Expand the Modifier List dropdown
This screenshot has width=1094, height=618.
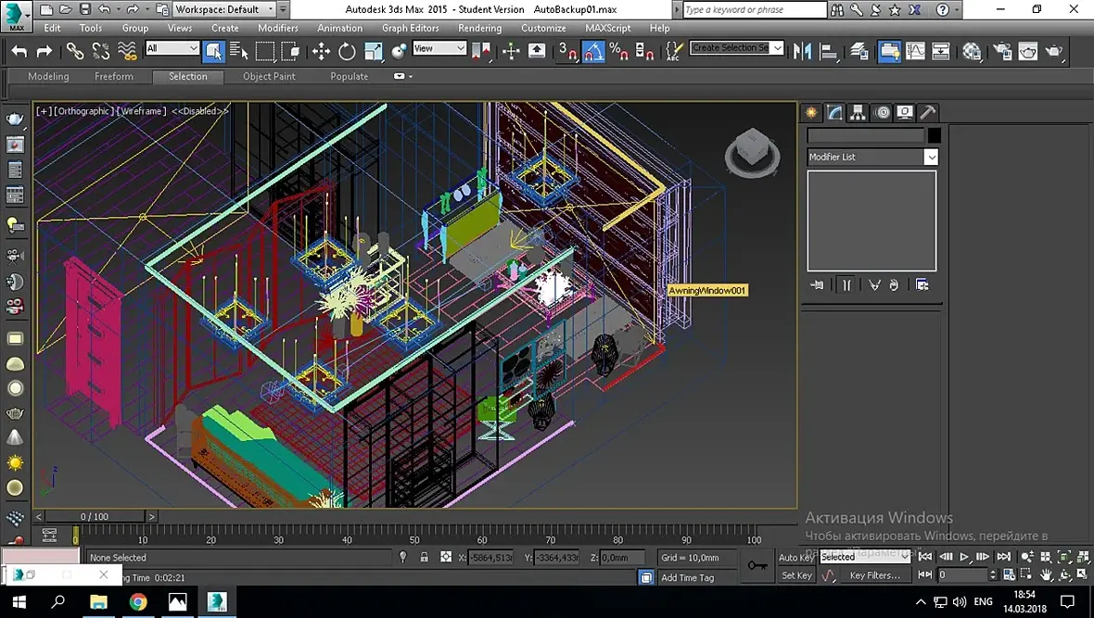pos(931,158)
